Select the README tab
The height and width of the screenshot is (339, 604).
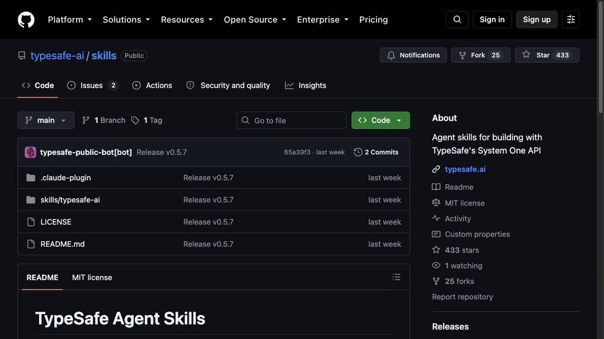coord(42,277)
